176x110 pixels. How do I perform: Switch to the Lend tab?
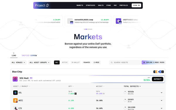[14, 55]
